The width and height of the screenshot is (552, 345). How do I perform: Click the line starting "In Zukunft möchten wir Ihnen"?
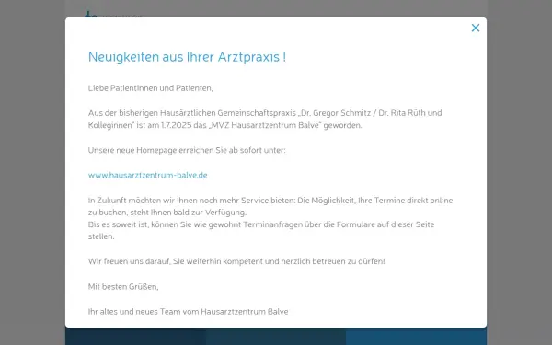(270, 201)
